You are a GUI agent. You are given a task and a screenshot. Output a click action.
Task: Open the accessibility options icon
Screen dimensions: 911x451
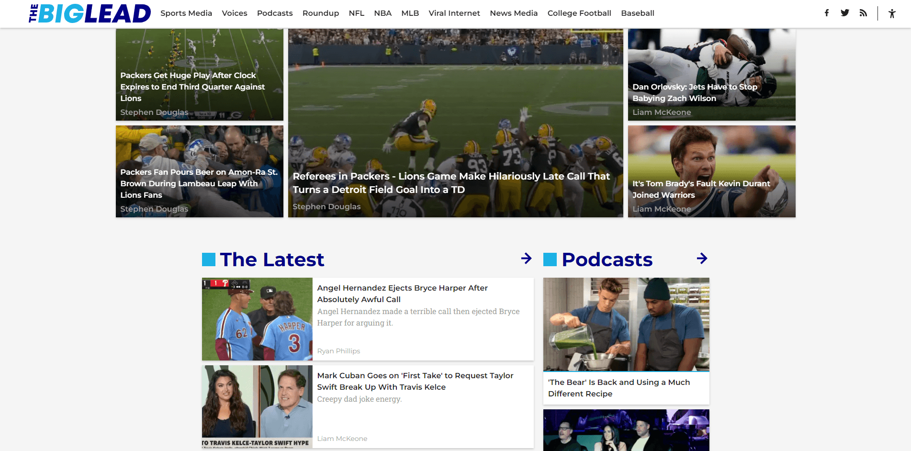[x=891, y=13]
